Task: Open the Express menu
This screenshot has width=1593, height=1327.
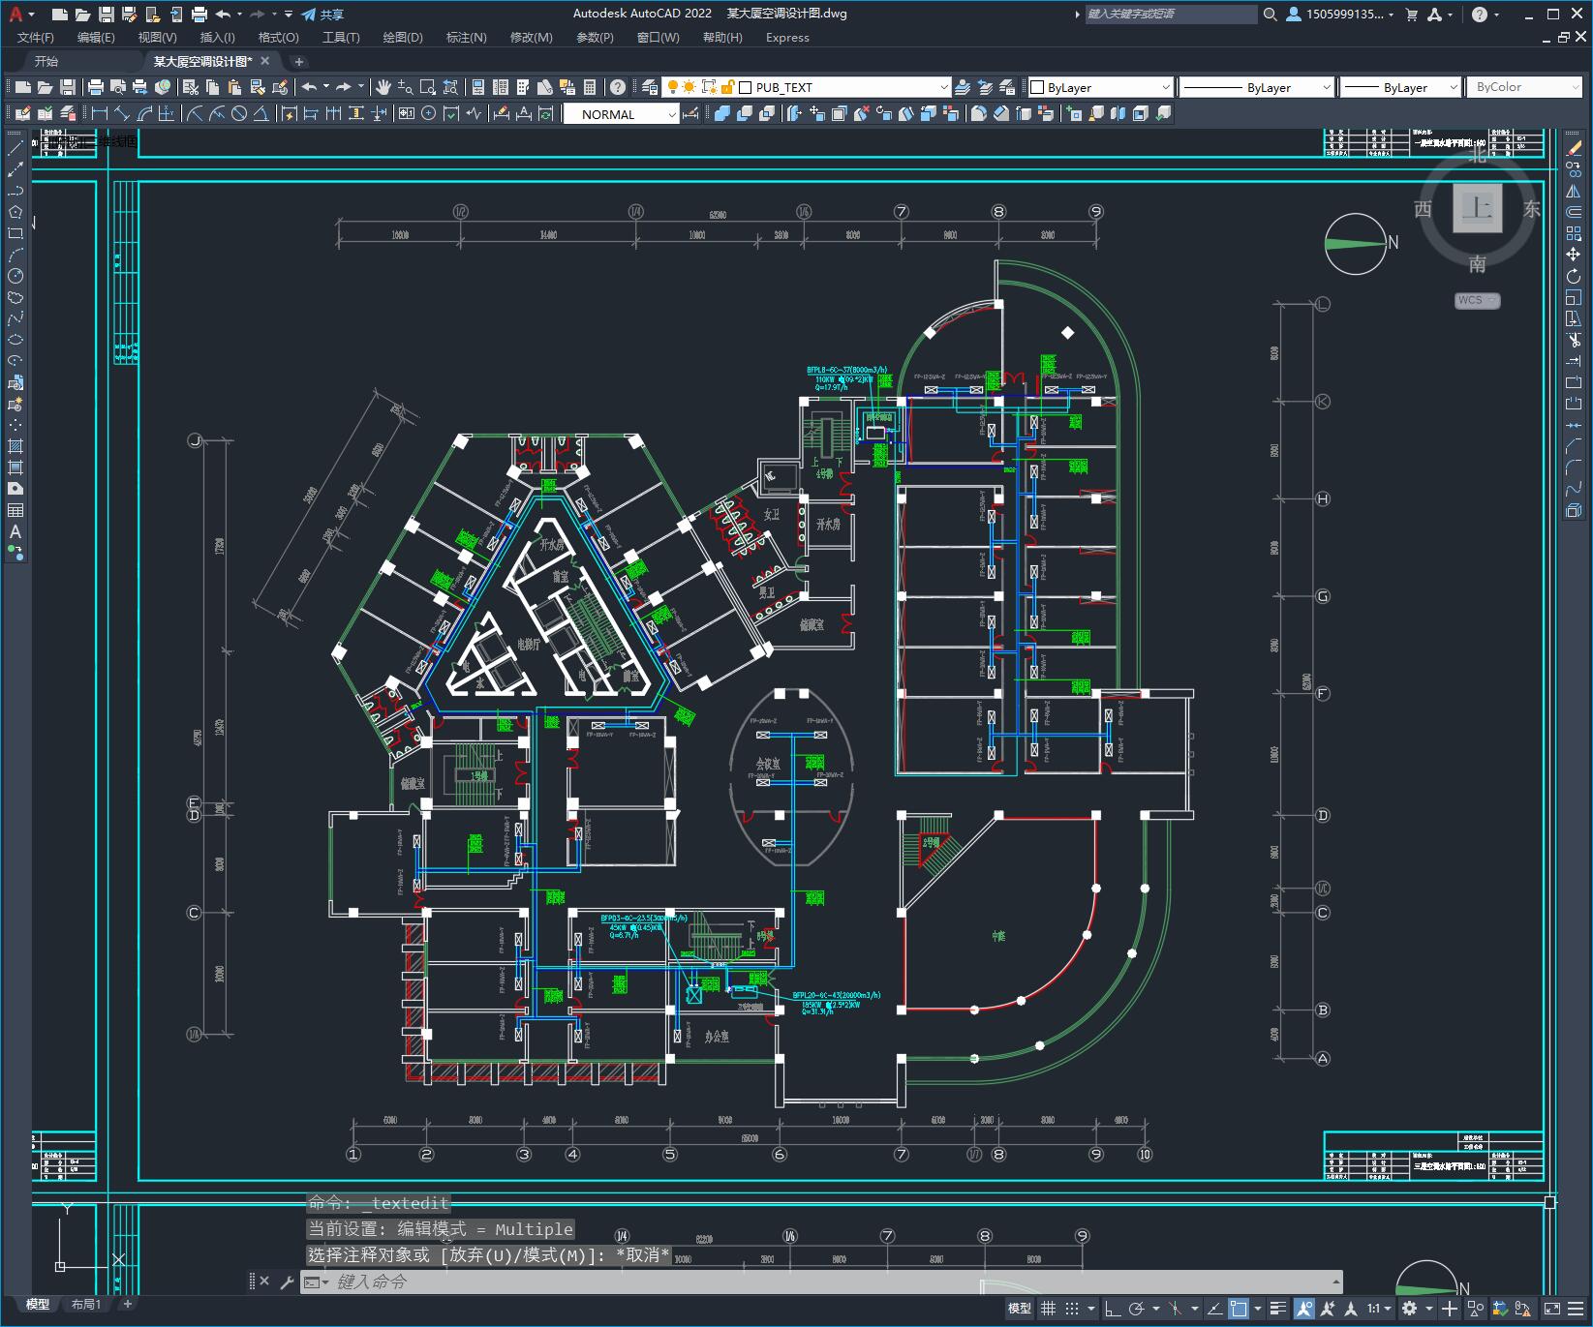Action: pos(787,38)
